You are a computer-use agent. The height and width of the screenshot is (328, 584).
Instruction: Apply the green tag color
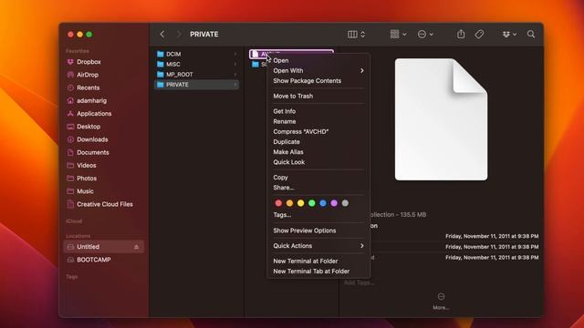312,203
